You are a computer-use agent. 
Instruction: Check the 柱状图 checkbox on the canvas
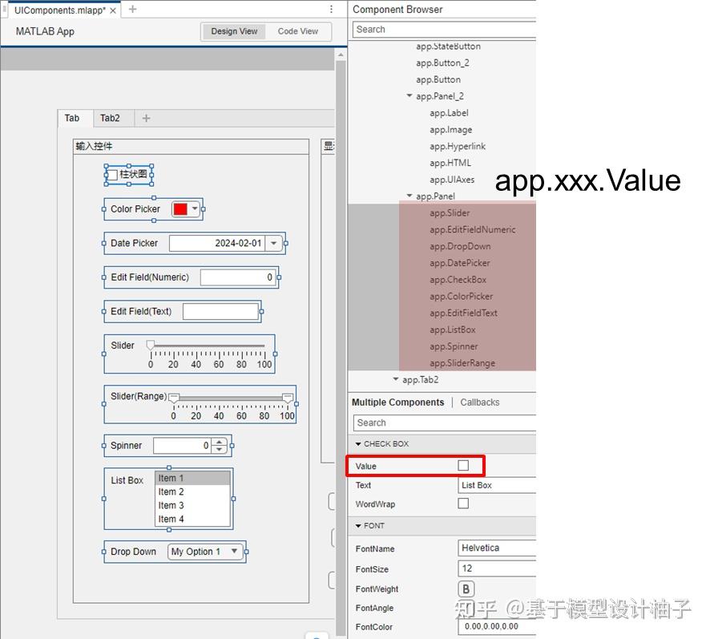click(114, 174)
